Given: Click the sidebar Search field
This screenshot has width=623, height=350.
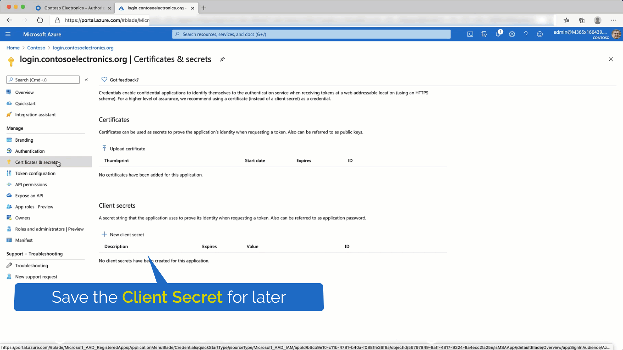Looking at the screenshot, I should pos(43,80).
